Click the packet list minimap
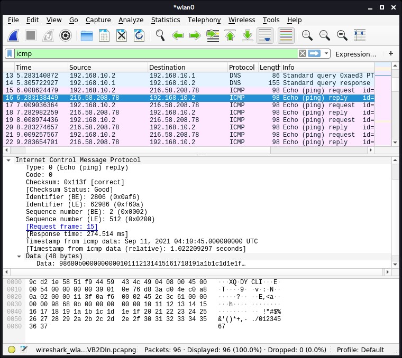 tap(383, 104)
